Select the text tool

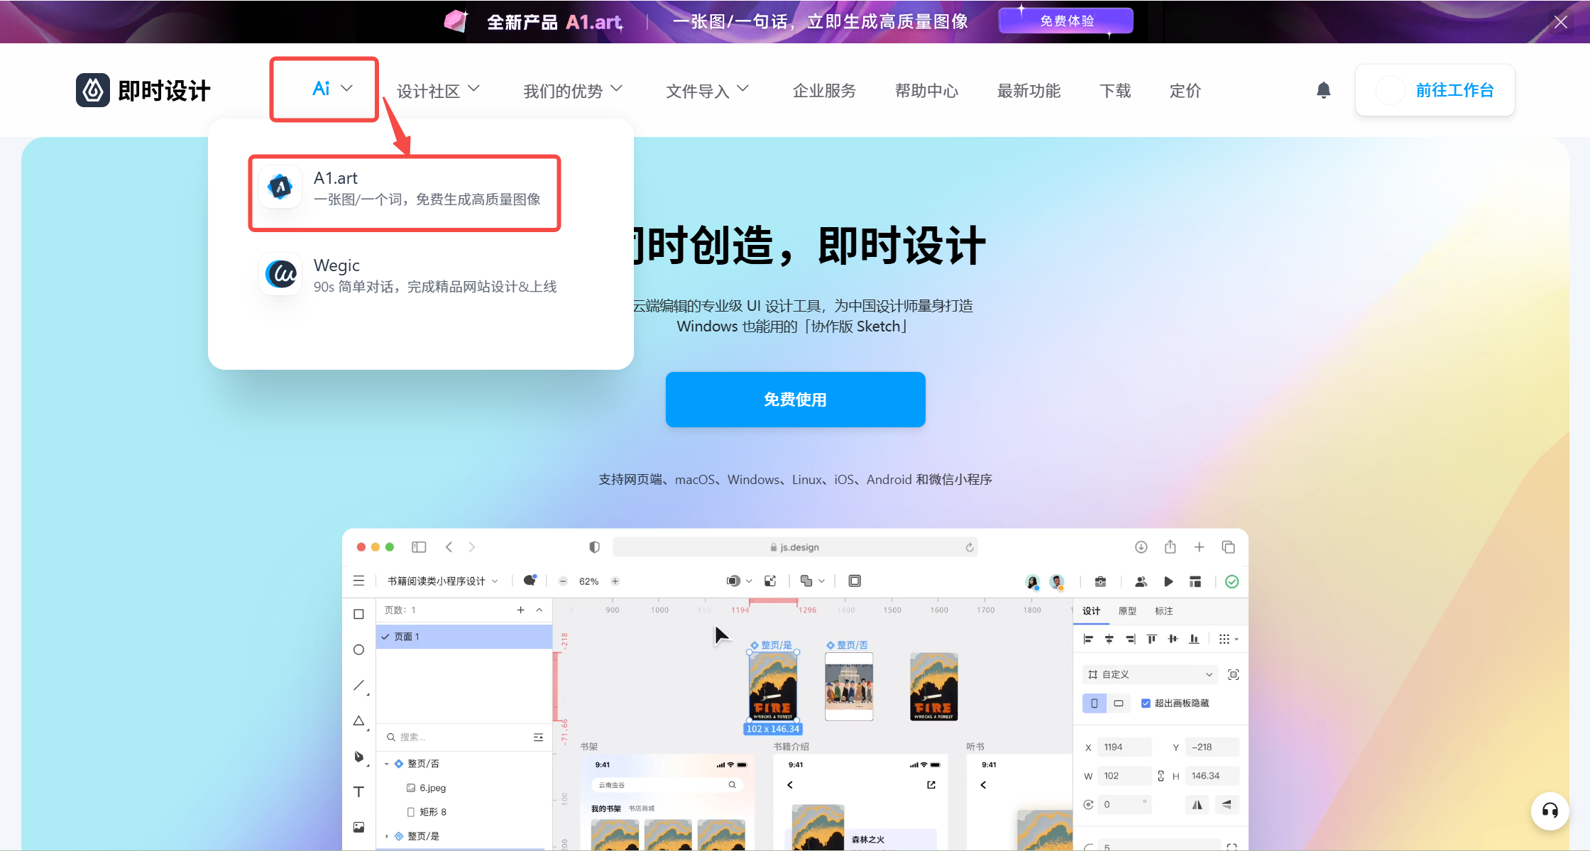click(x=358, y=791)
